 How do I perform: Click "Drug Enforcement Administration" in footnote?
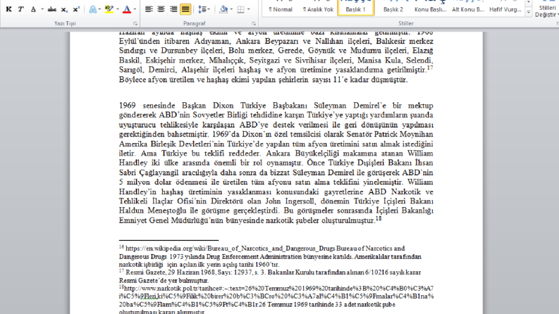[x=254, y=257]
